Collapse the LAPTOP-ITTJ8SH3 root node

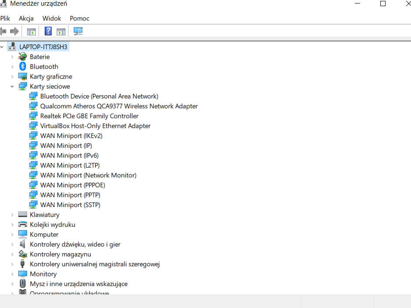click(x=2, y=47)
